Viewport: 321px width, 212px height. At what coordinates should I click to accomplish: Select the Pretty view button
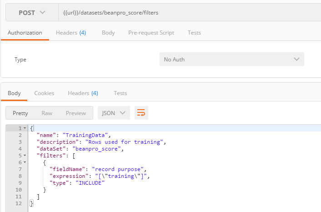click(x=20, y=113)
